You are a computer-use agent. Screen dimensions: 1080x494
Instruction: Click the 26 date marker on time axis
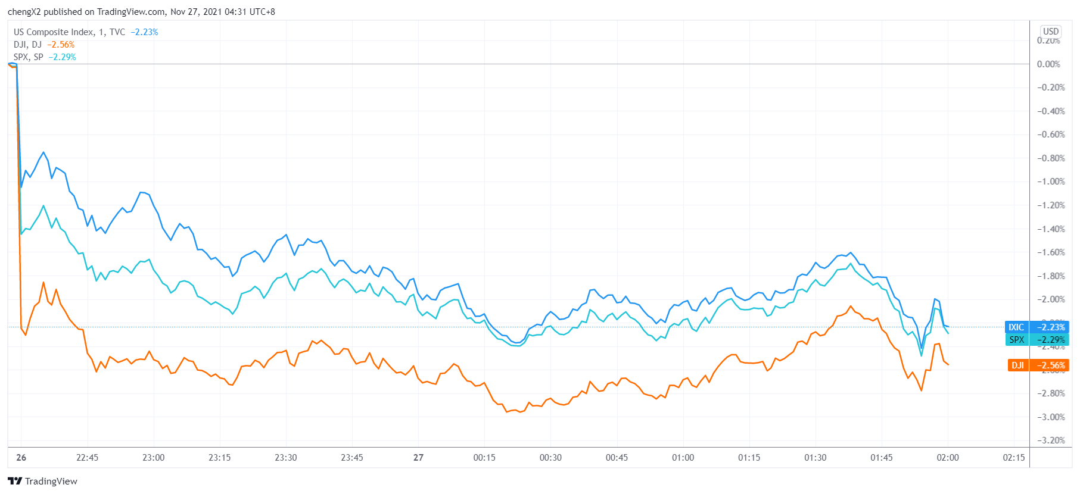point(21,457)
